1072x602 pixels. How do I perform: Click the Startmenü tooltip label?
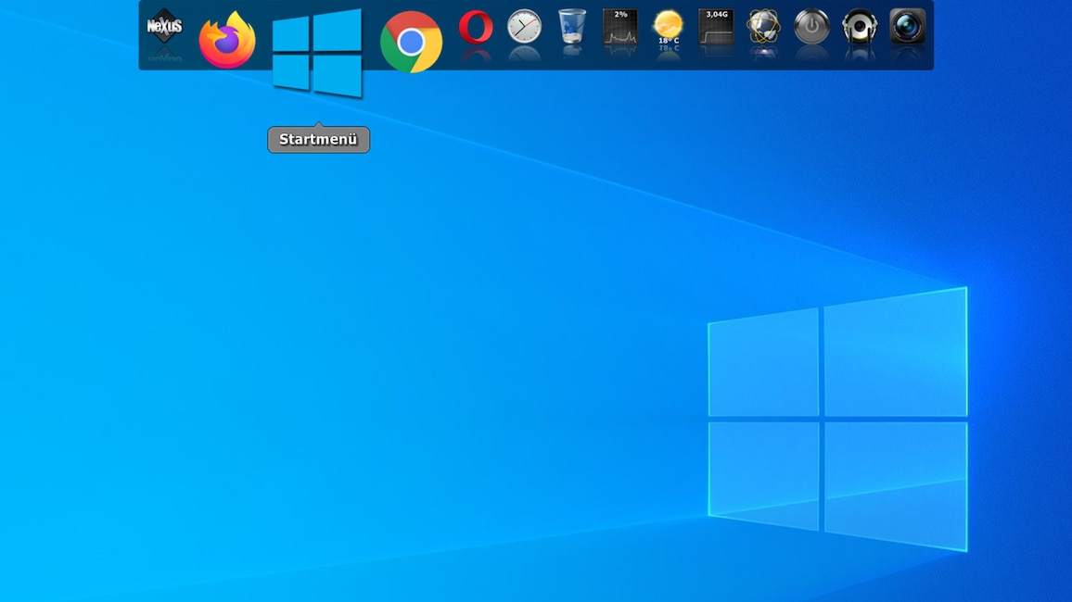pos(319,140)
